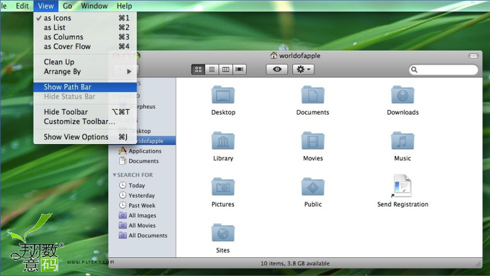The height and width of the screenshot is (276, 490).
Task: Click the worldofapple home title icon
Action: pos(273,56)
